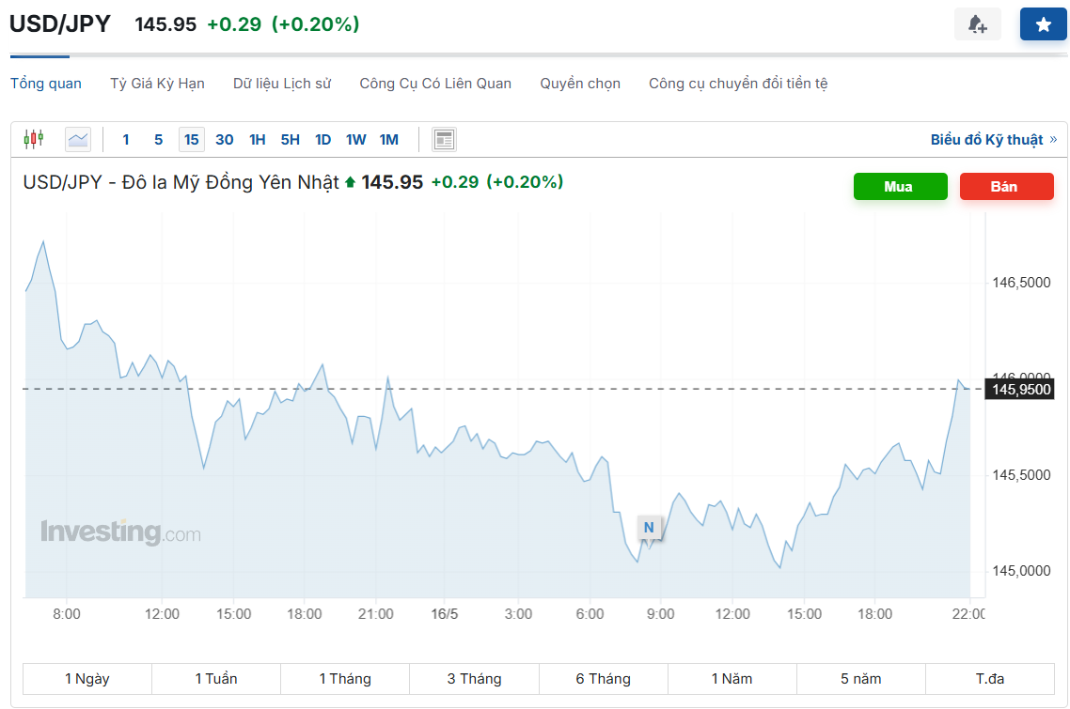
Task: Select the area chart type icon
Action: point(78,140)
